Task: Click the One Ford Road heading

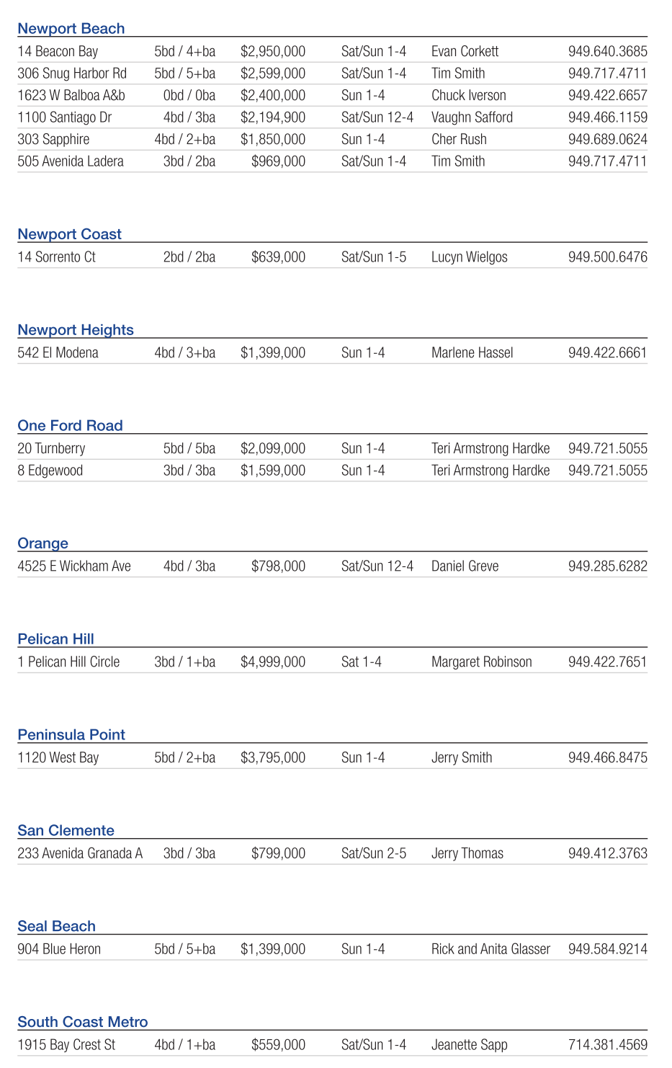Action: [x=70, y=426]
